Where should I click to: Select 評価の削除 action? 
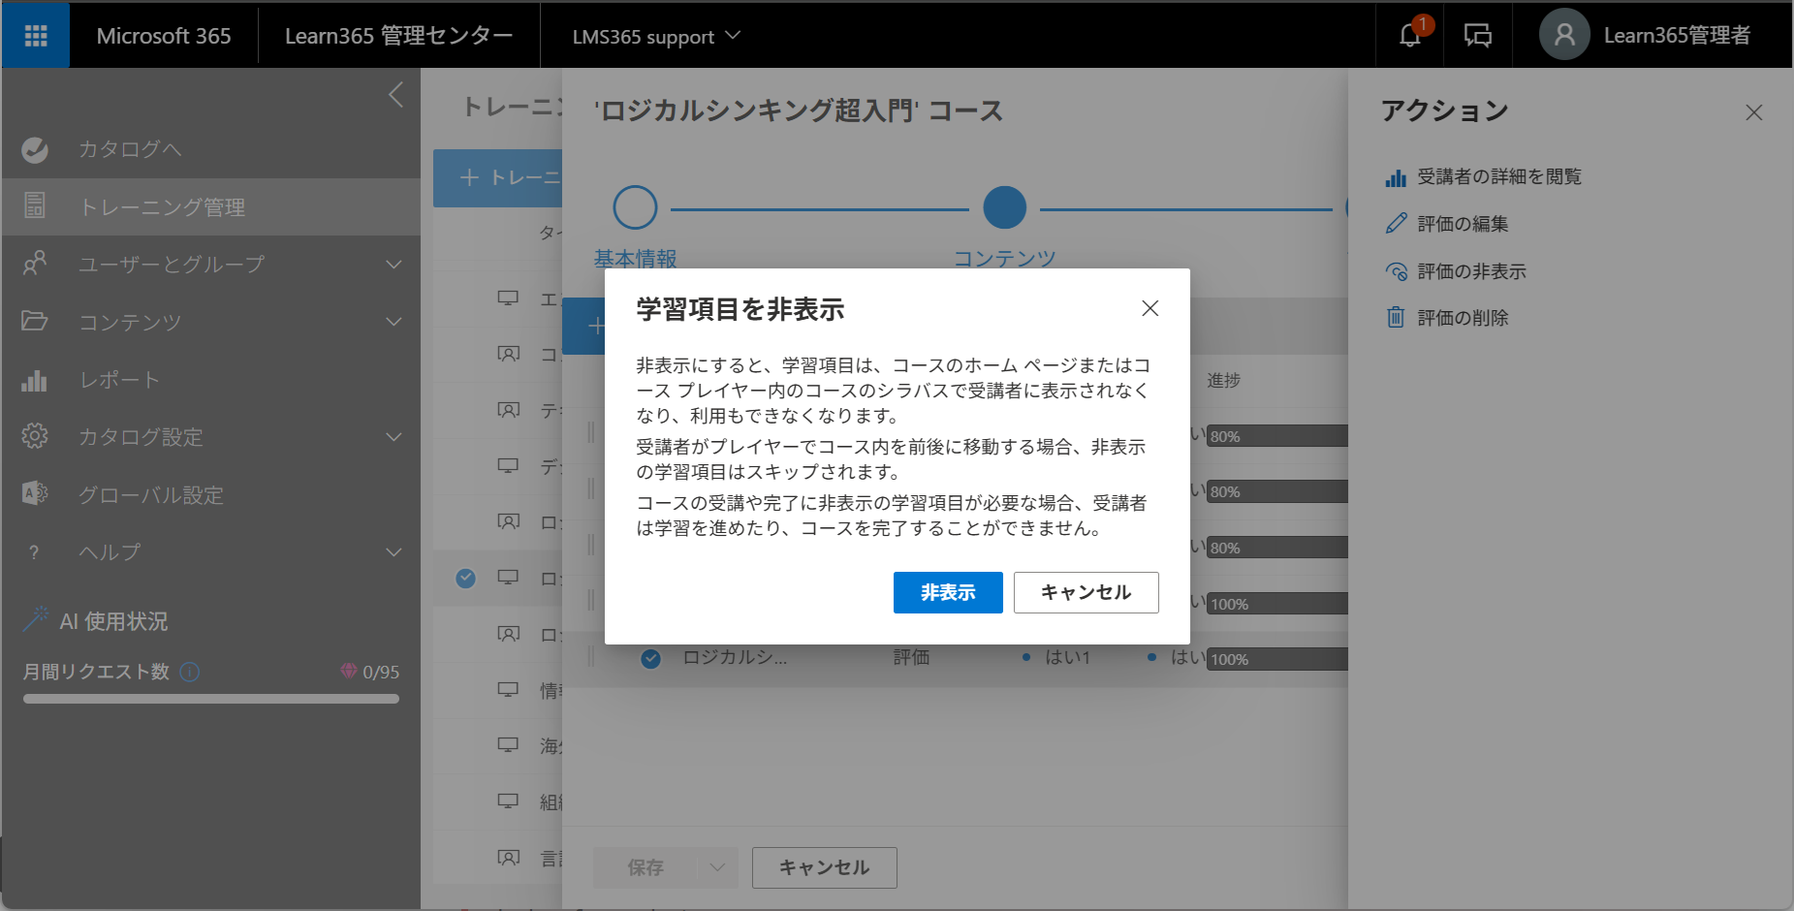(x=1462, y=318)
